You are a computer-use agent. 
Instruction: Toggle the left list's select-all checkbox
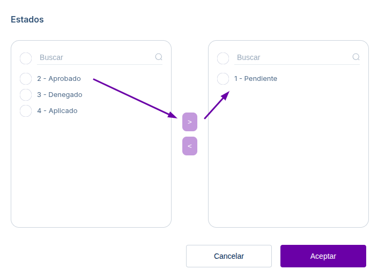coord(26,58)
